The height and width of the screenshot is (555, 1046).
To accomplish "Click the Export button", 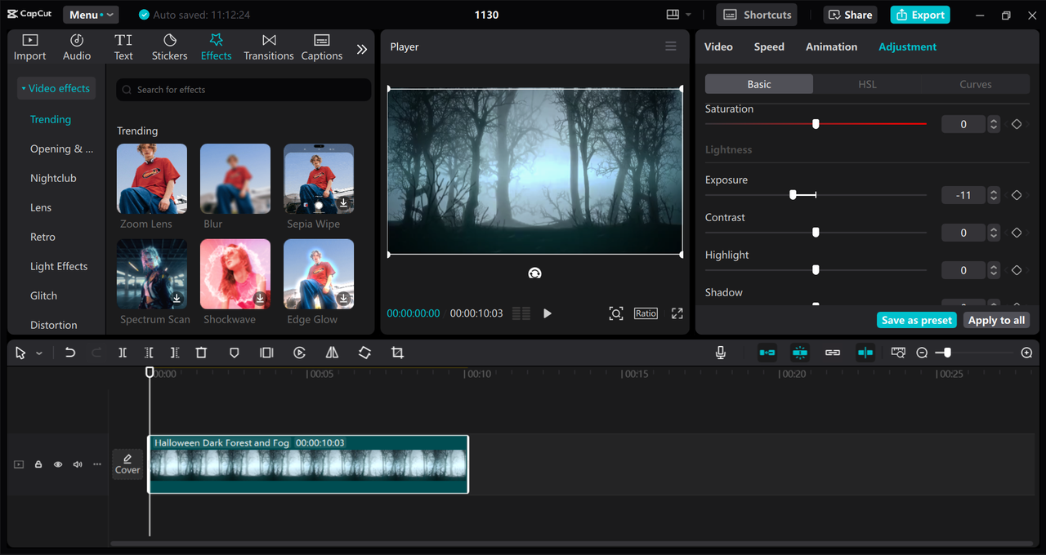I will (920, 15).
